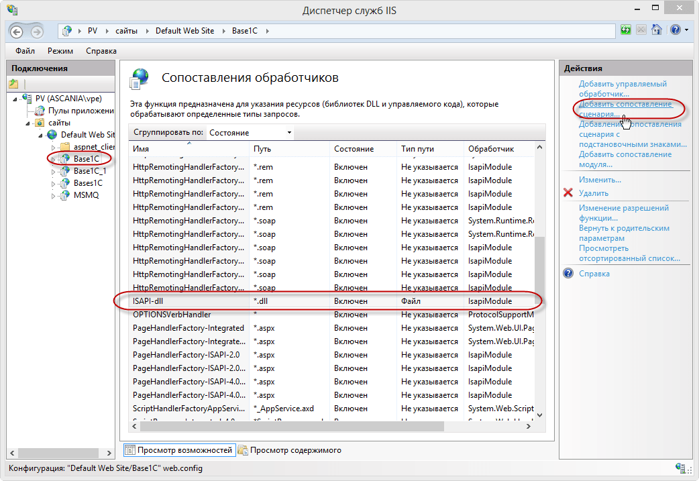Viewport: 699px width, 481px height.
Task: Click the create connection icon under Подключения
Action: point(13,84)
